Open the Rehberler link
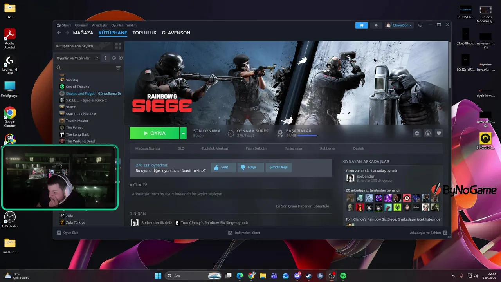 click(328, 148)
